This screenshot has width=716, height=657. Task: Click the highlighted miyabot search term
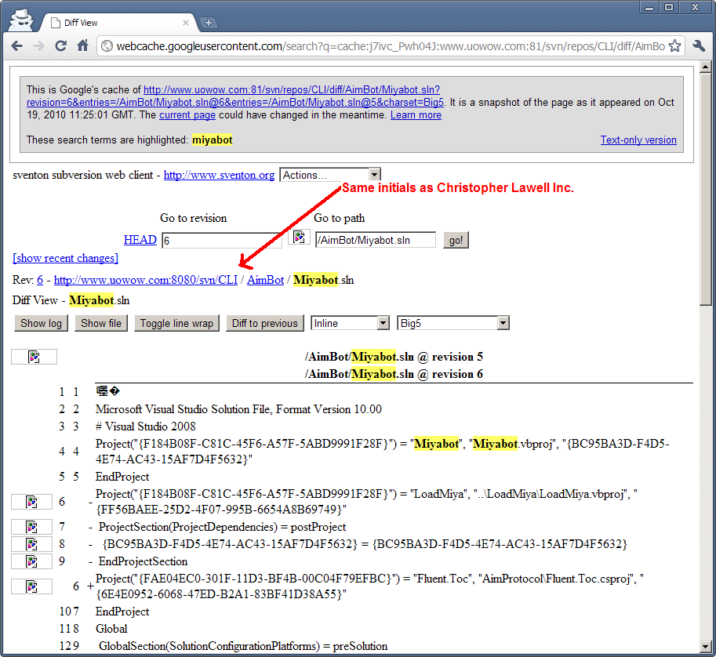213,140
